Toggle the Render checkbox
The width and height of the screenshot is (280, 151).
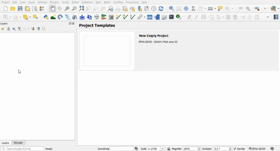(235, 149)
